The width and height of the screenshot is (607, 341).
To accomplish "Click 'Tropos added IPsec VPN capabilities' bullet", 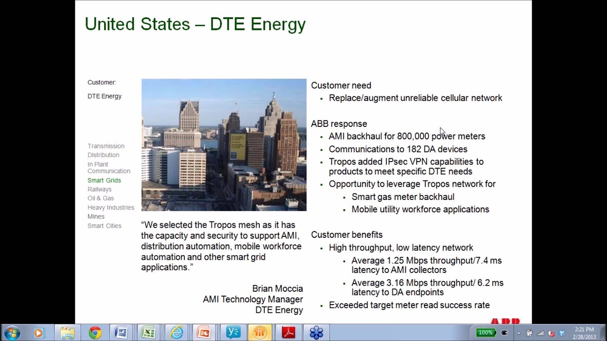I will [406, 167].
